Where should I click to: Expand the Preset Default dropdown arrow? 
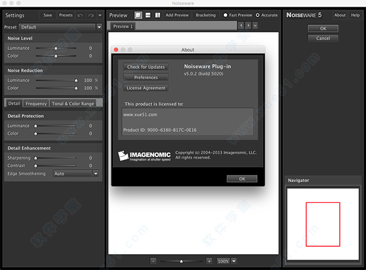(99, 27)
